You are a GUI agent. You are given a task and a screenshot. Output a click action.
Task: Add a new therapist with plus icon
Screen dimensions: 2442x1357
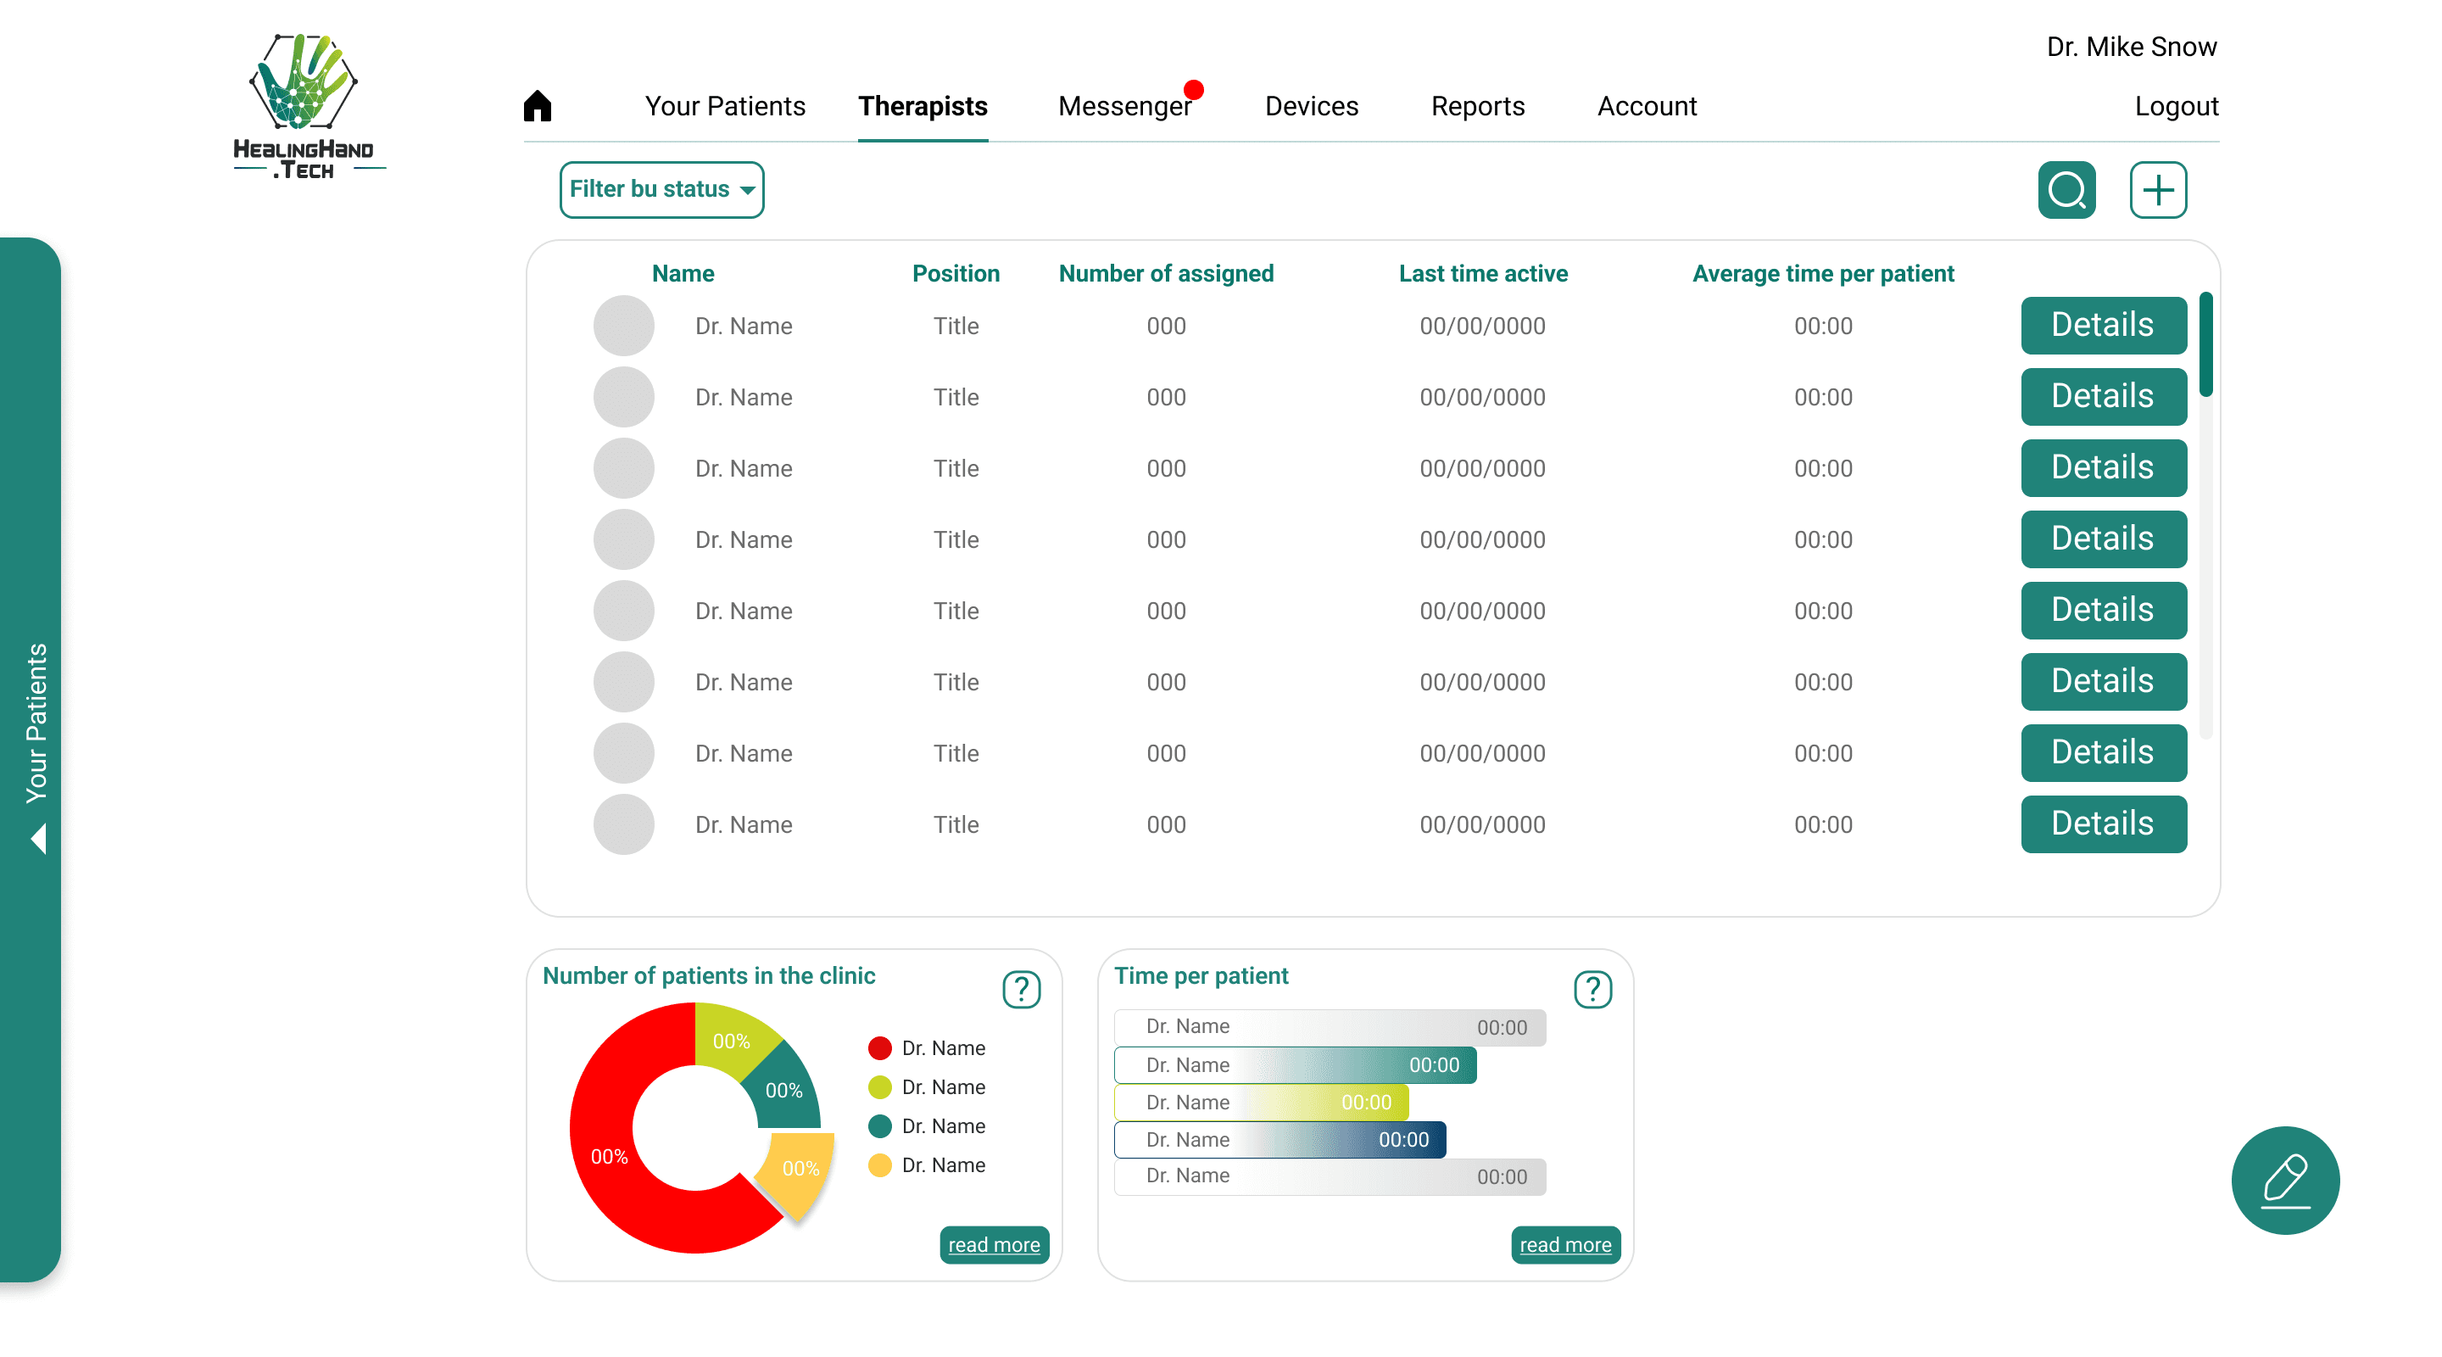[x=2158, y=190]
